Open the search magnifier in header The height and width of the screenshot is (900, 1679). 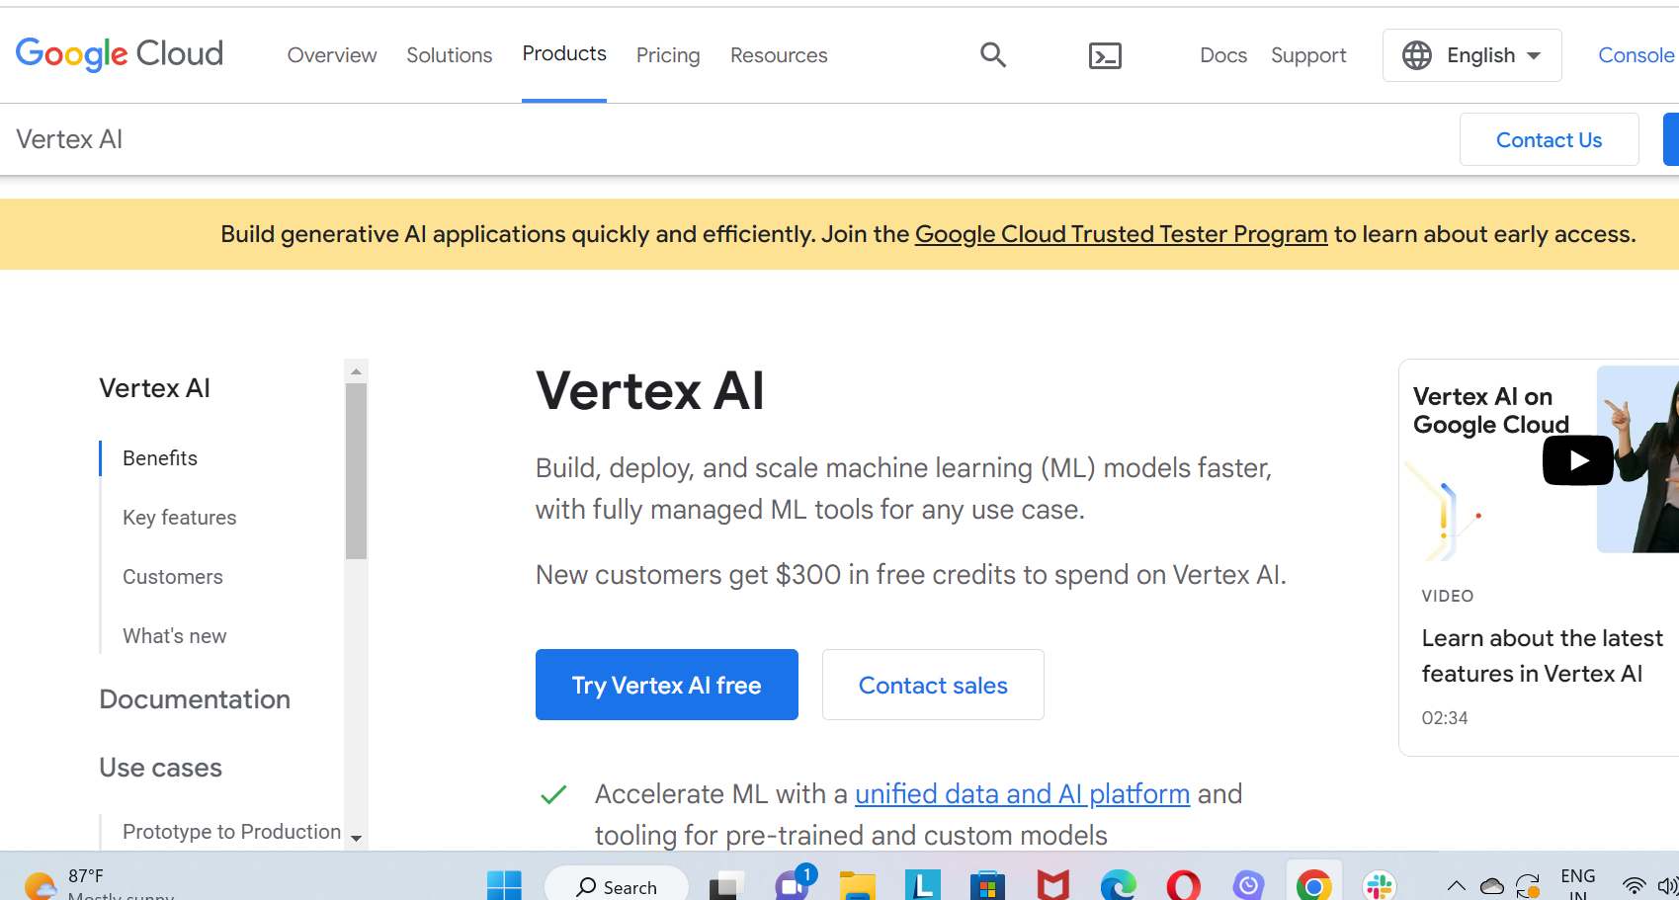[993, 55]
